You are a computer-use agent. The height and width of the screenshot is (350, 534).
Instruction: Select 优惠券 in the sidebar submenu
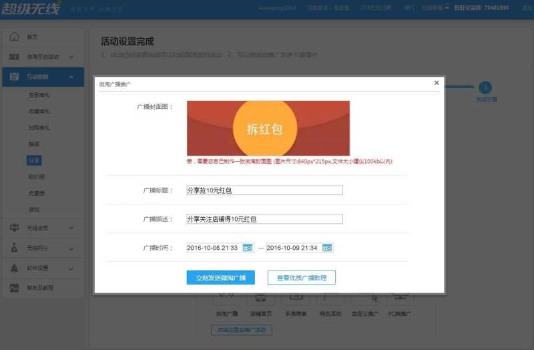(37, 193)
